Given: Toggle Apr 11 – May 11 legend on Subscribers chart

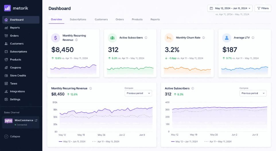Looking at the screenshot, I should (218, 142).
